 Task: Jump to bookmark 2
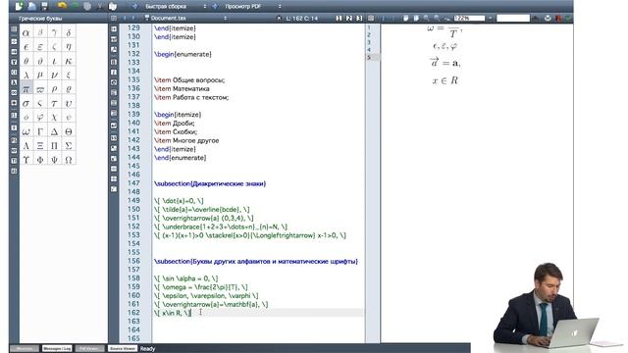point(349,18)
